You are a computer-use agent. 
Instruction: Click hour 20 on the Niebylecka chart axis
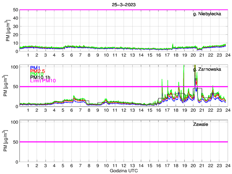[193, 55]
